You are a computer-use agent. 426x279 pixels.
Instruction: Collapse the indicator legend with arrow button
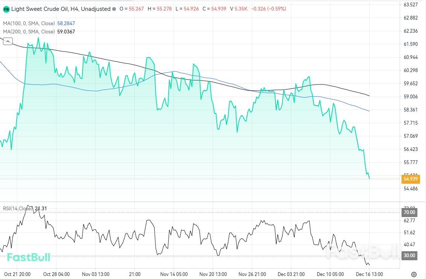point(8,41)
